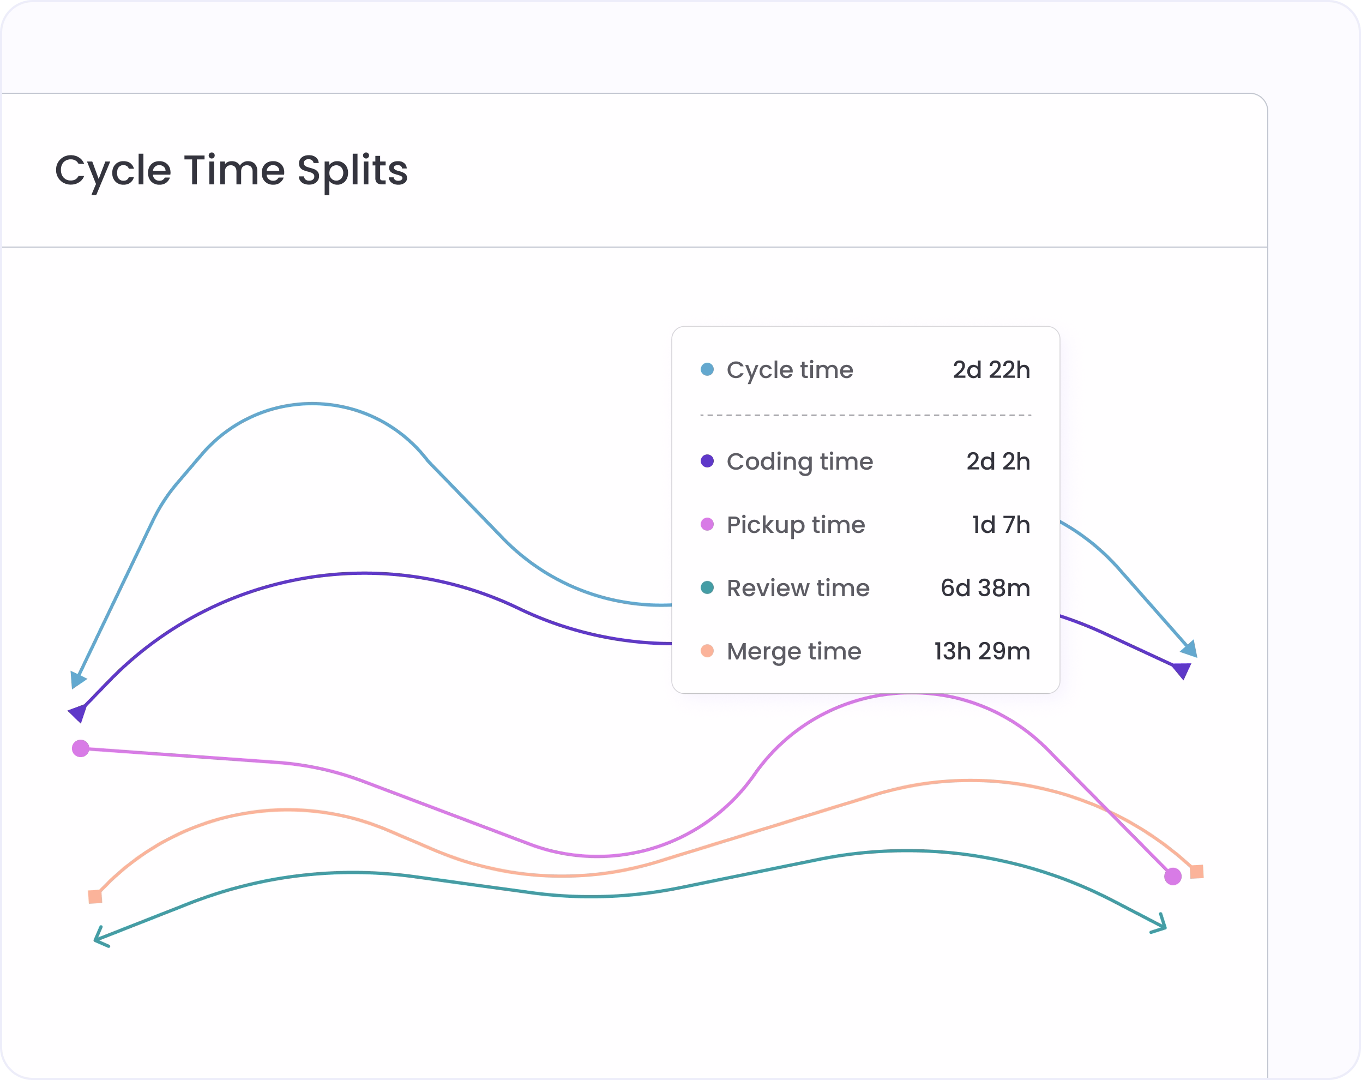Click the orange square marker at left
Screen dimensions: 1361x1080
point(95,897)
